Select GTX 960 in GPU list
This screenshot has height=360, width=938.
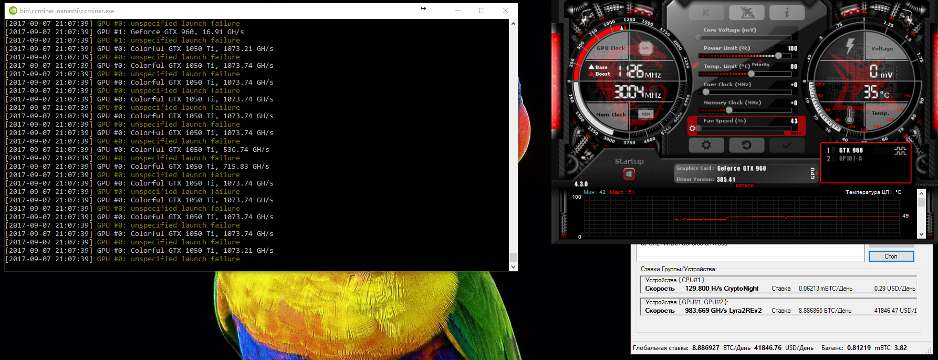(x=851, y=150)
